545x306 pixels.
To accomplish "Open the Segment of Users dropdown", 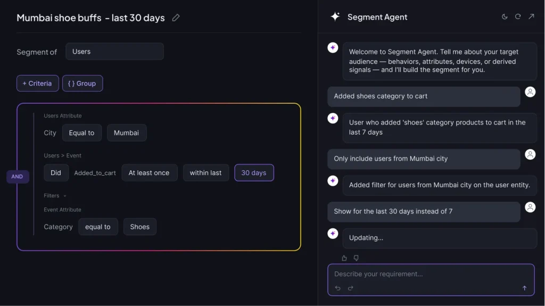I will click(x=115, y=52).
